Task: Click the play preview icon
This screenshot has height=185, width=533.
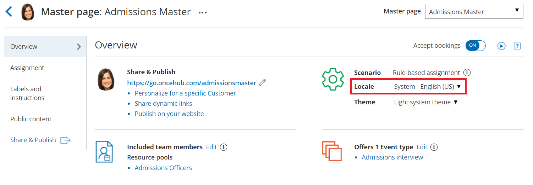Action: (x=501, y=46)
